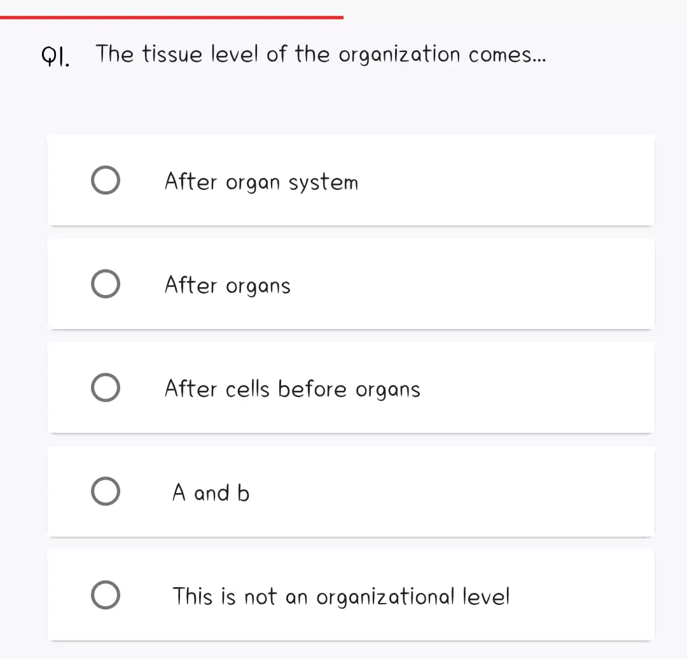The image size is (687, 659).
Task: Tap blank area of the "A and b" card
Action: [x=451, y=491]
